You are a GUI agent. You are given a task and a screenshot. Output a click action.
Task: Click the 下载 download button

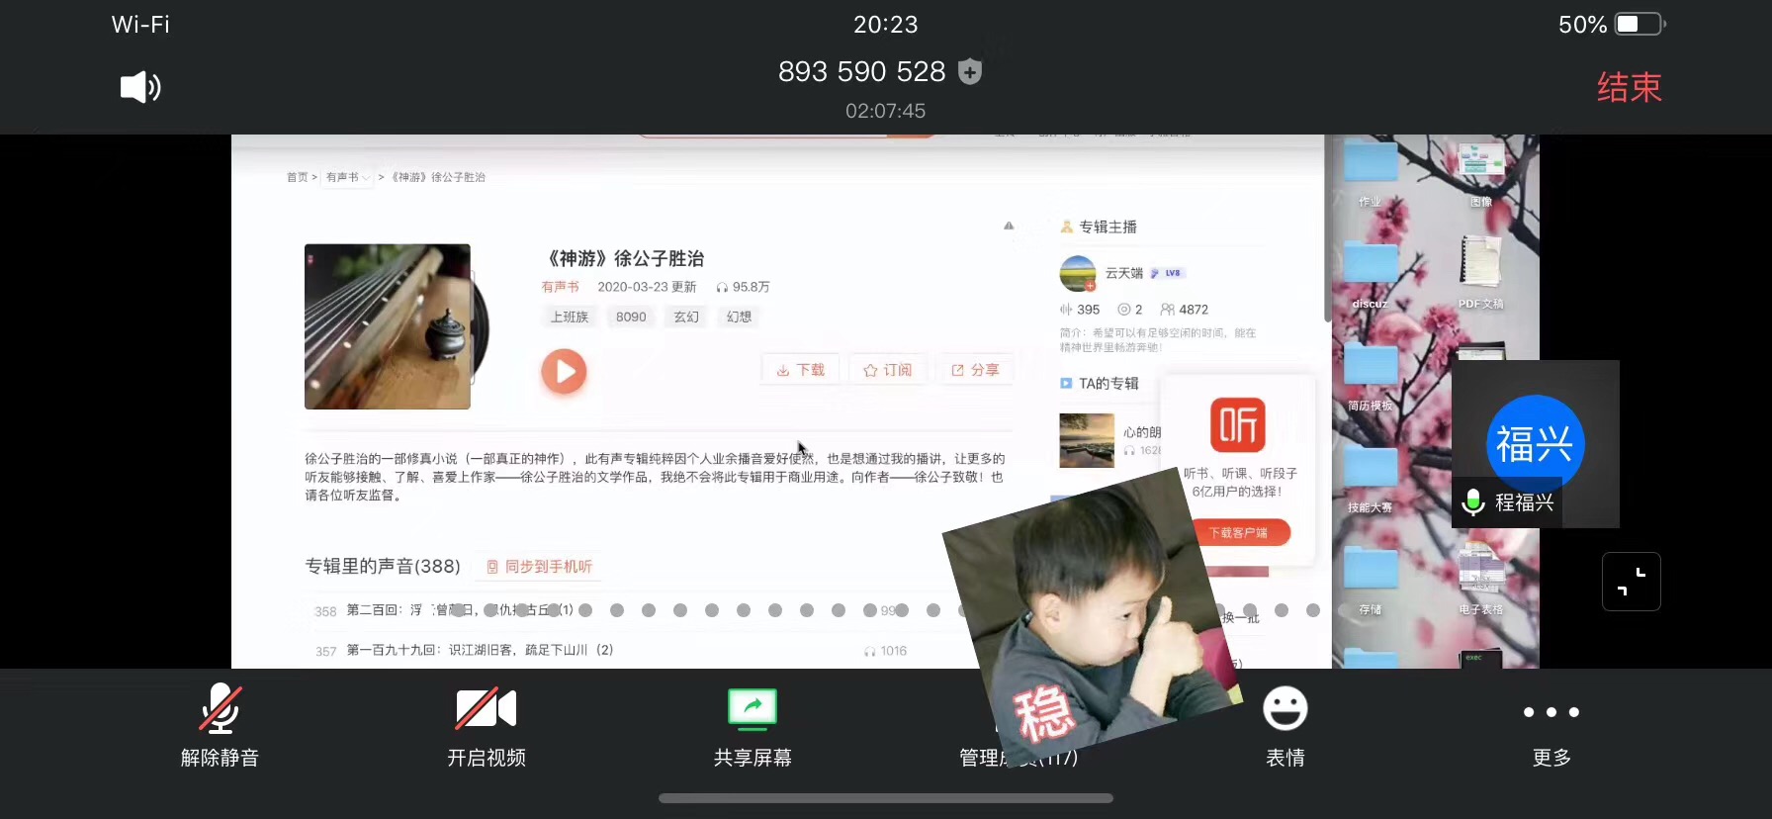801,370
